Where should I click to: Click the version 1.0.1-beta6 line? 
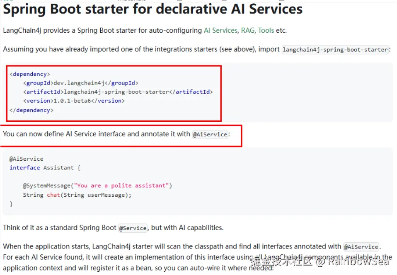point(74,101)
